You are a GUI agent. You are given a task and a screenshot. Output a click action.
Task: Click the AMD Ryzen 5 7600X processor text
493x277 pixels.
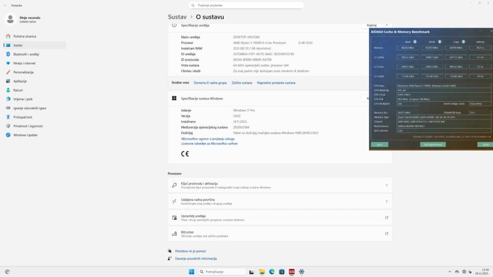point(260,43)
